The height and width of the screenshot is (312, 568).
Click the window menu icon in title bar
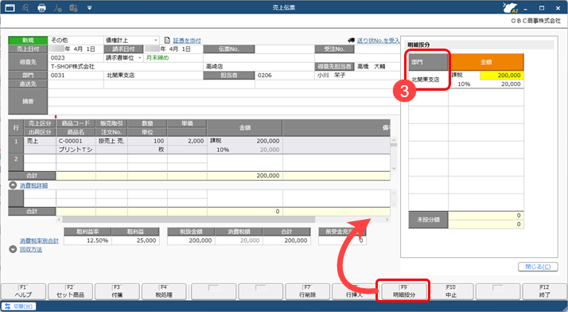[10, 8]
